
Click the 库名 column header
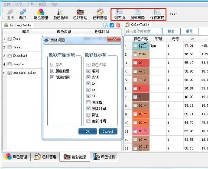point(26,32)
